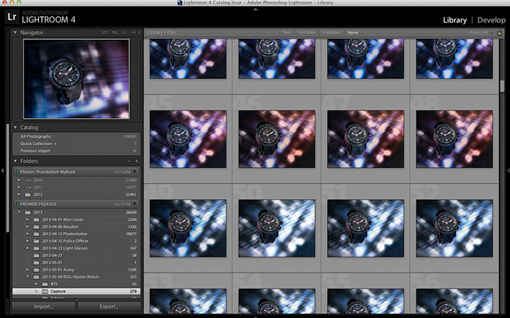
Task: Switch to the Library module
Action: [x=455, y=20]
